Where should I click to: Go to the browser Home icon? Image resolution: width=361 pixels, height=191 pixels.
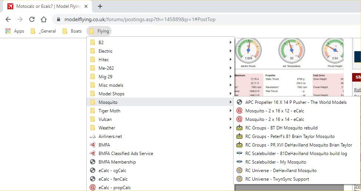coord(44,19)
